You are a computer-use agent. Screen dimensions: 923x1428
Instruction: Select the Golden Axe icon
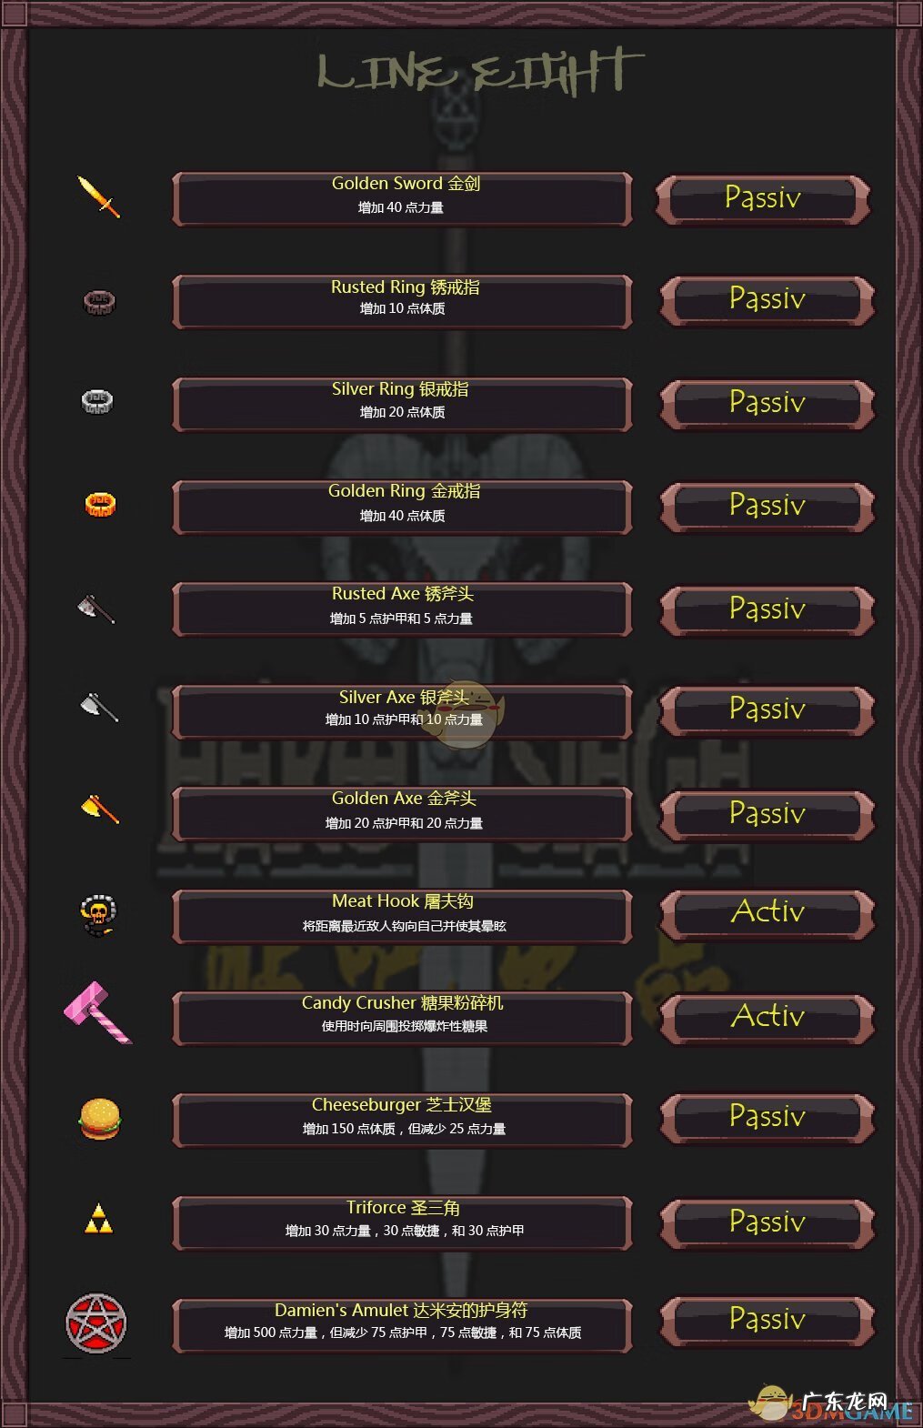[100, 808]
